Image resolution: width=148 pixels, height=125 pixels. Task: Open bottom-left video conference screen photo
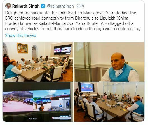[38, 102]
